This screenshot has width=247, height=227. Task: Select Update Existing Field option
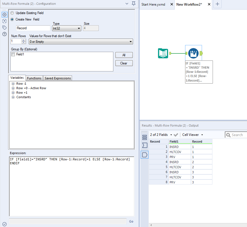point(12,13)
